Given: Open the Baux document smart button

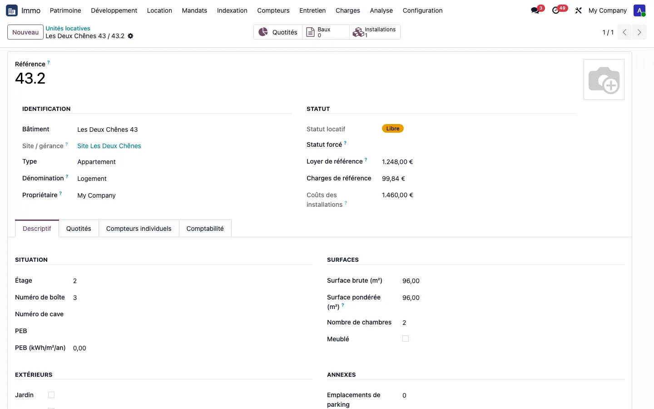Looking at the screenshot, I should pyautogui.click(x=326, y=32).
